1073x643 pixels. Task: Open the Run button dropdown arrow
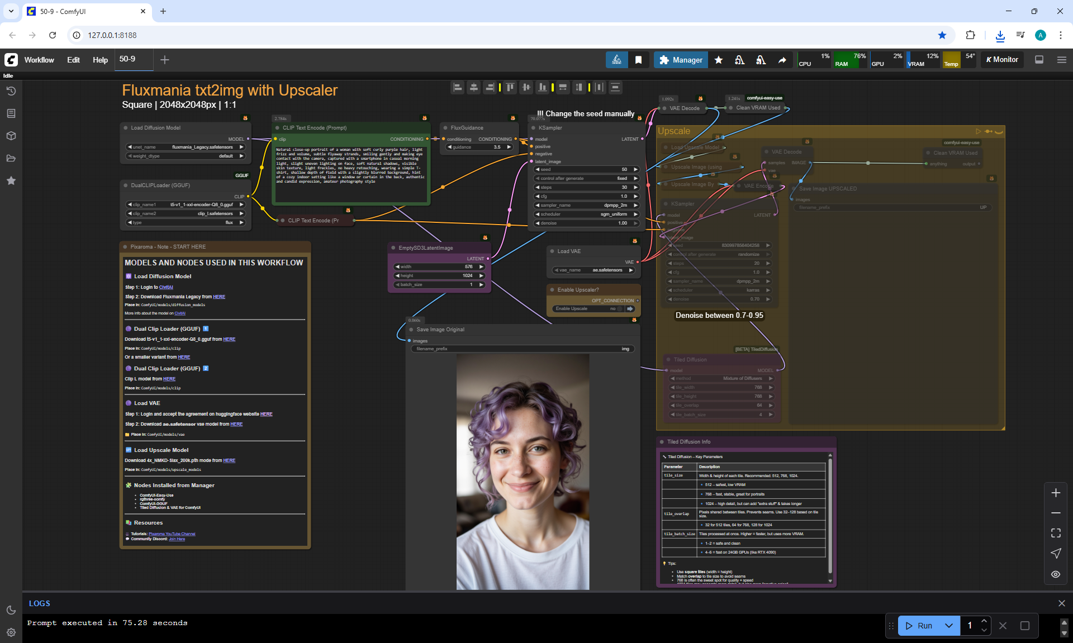coord(949,626)
